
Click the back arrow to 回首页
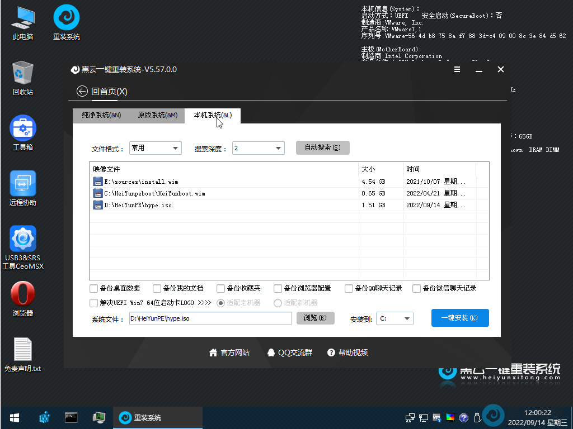pos(82,91)
